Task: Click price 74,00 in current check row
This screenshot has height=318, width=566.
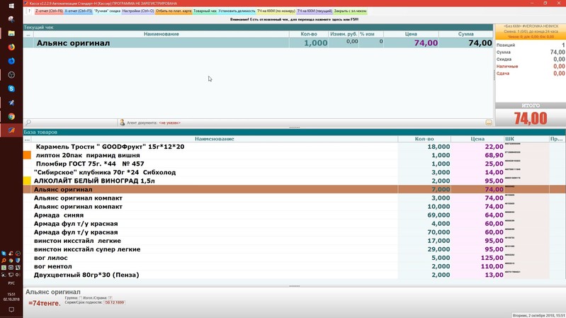Action: [x=426, y=43]
